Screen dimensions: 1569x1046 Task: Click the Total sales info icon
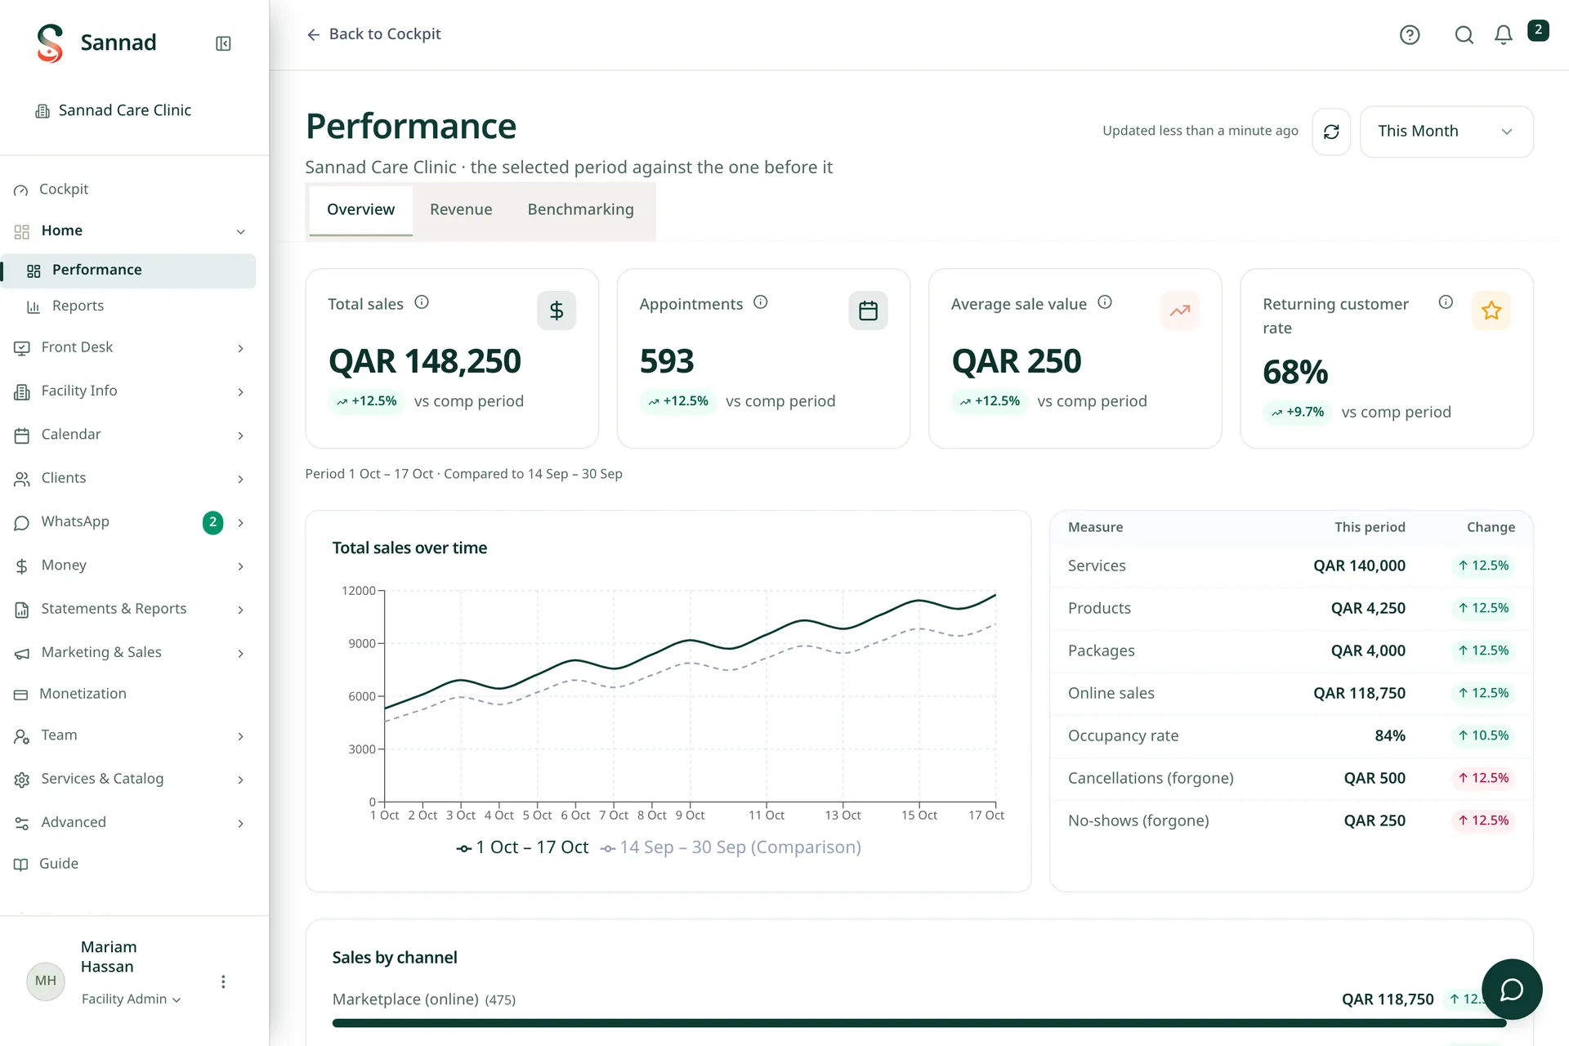422,302
